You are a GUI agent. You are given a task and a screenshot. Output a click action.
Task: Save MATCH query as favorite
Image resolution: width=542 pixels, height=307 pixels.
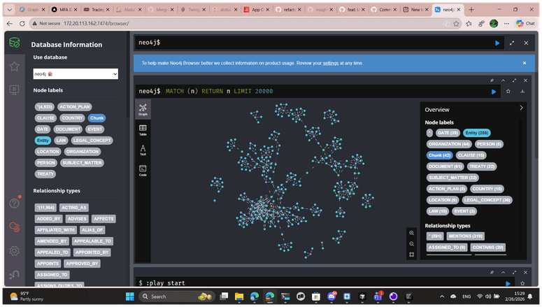tap(508, 92)
